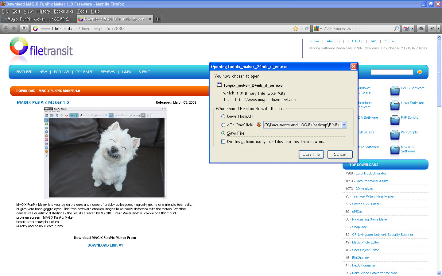Open the Help menu
The width and height of the screenshot is (442, 276).
tap(95, 11)
